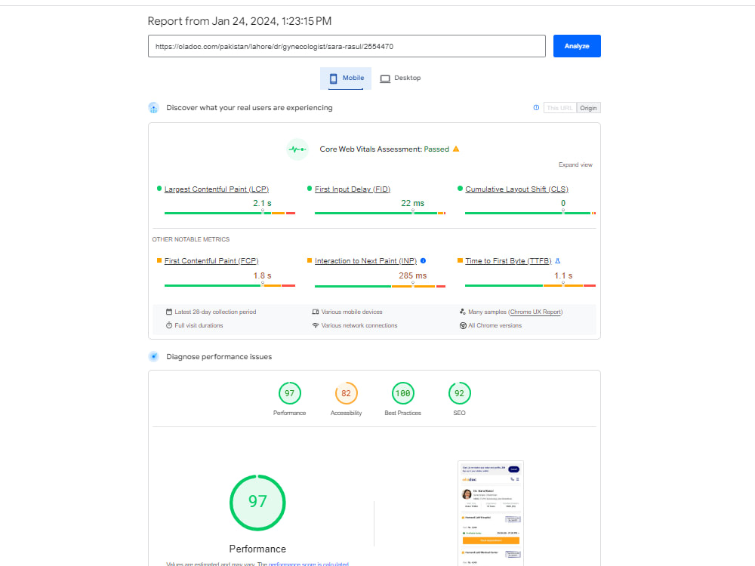Click info icon next to INP
This screenshot has height=566, width=755.
(424, 261)
